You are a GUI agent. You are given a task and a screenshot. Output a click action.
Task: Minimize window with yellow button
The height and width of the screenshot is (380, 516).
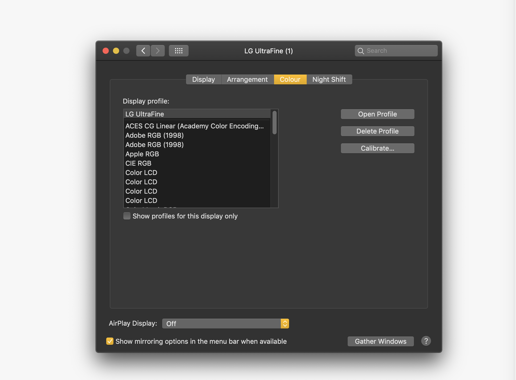click(116, 51)
